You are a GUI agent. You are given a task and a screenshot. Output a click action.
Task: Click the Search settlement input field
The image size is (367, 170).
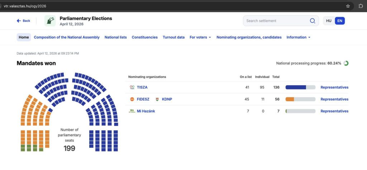276,21
